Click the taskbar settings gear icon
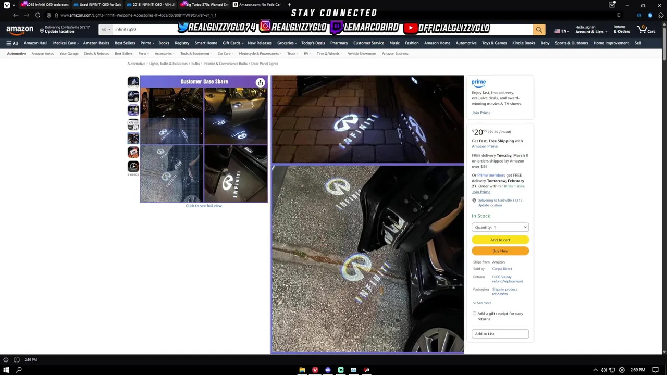Screen dimensions: 667x375 tap(622, 370)
